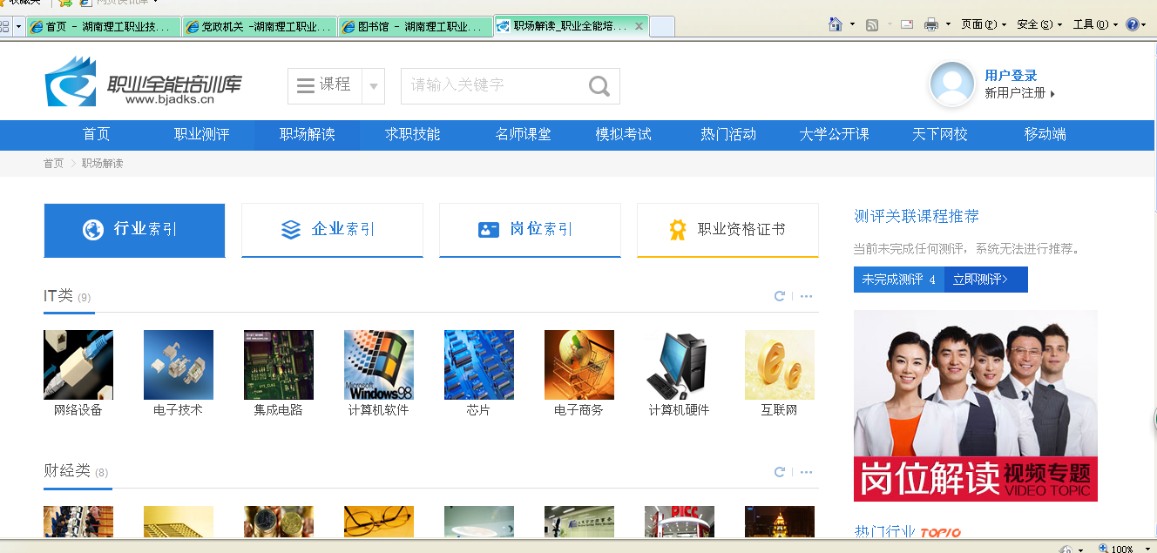Click the user avatar icon

pos(952,84)
